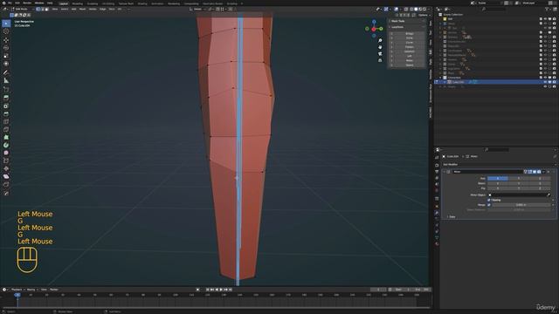Select the Transform tool
The image size is (559, 314).
pos(6,64)
